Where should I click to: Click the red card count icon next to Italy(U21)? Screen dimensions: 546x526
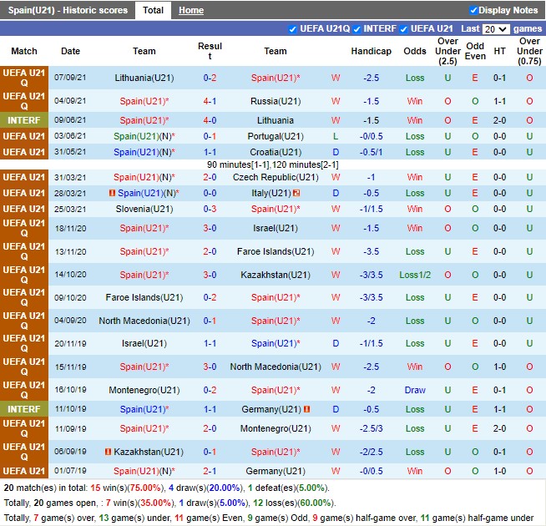coord(296,194)
